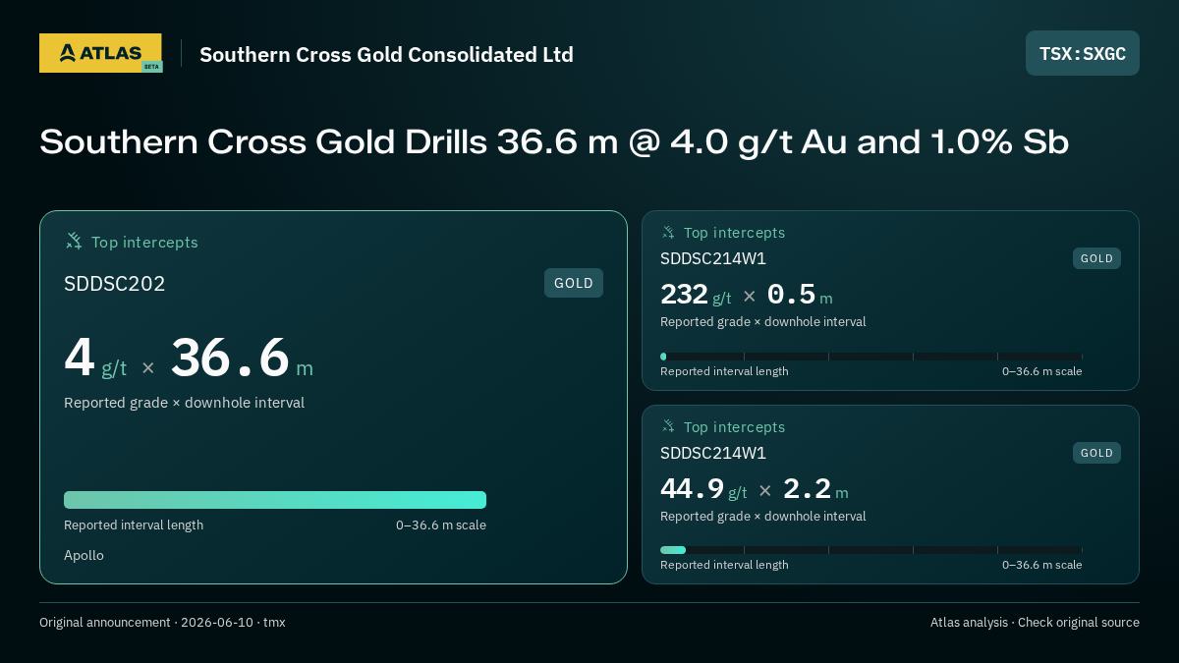Click Reported interval length in SDDSC202 card
The width and height of the screenshot is (1179, 663).
click(x=134, y=525)
